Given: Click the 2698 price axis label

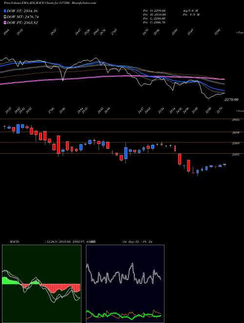Looking at the screenshot, I should [x=235, y=133].
